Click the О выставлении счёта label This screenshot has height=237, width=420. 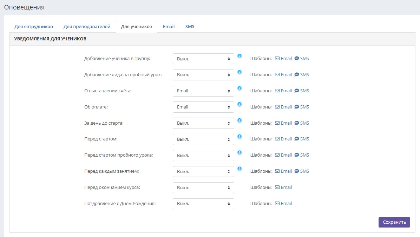[x=108, y=91]
